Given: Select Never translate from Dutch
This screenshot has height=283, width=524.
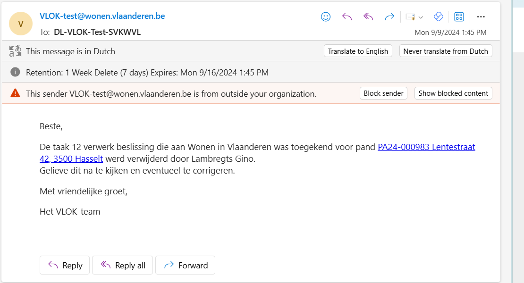Looking at the screenshot, I should click(x=446, y=51).
